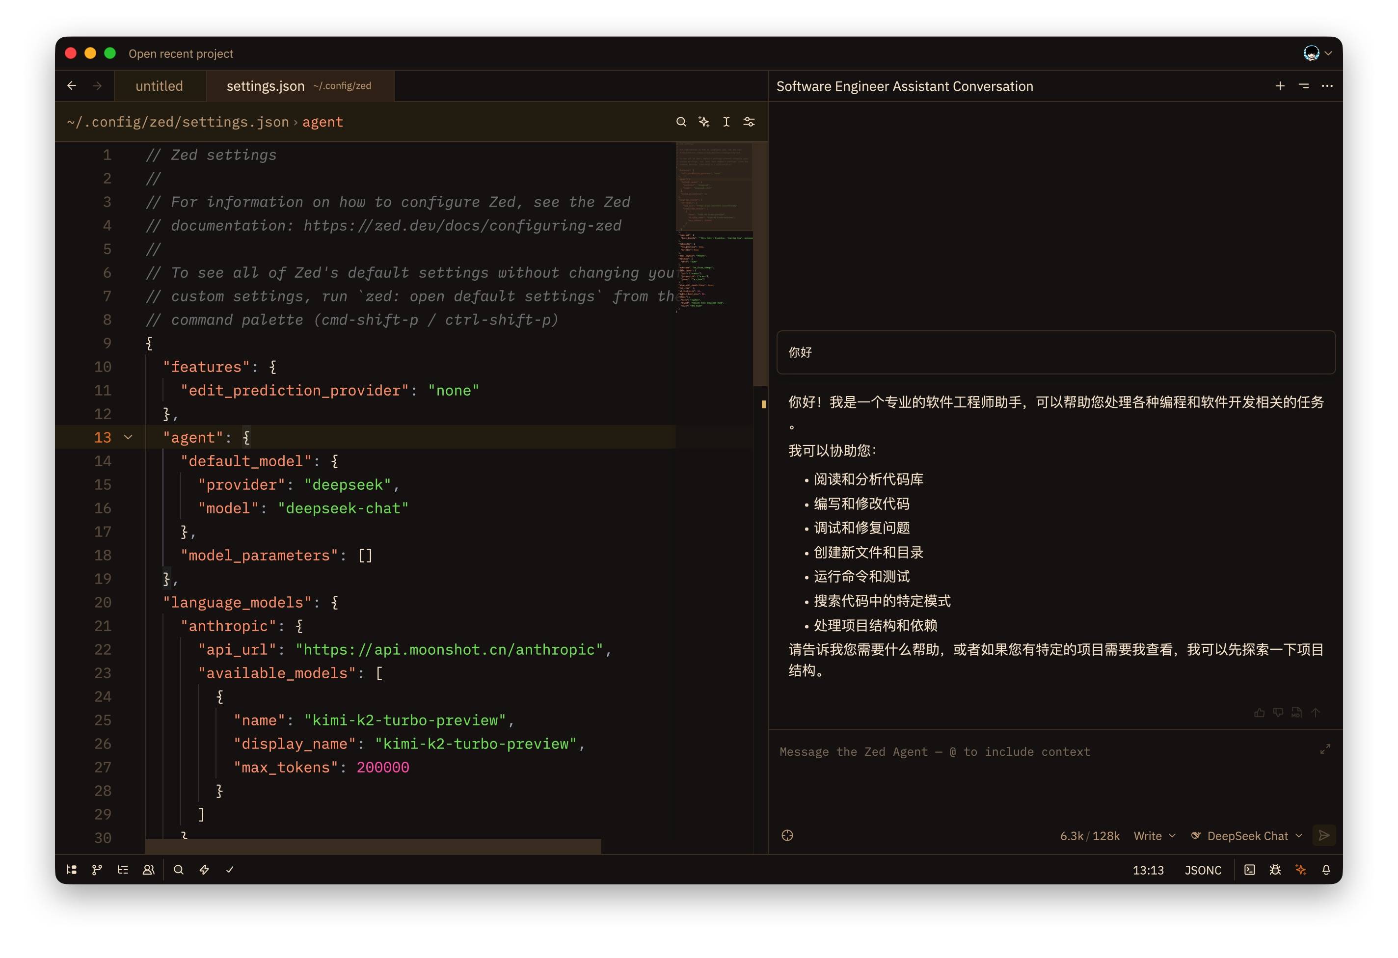Open the debugger panel bug icon
Image resolution: width=1398 pixels, height=958 pixels.
tap(1275, 870)
